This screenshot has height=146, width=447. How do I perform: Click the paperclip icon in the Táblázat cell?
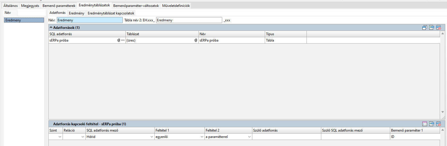click(196, 40)
